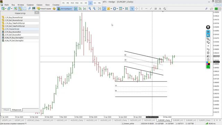Expand the indicators dropdown arrow
The image size is (222, 125).
[x=111, y=9]
